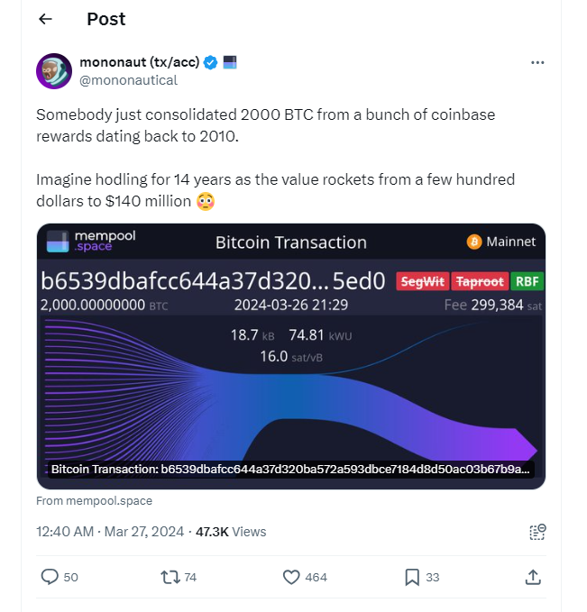
Task: Bookmark this post
Action: (411, 577)
